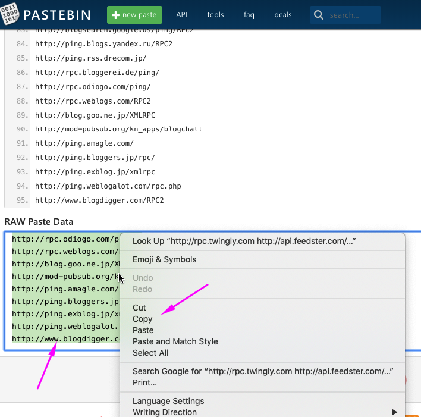Open Emoji & Symbols picker
The image size is (421, 417).
[165, 259]
